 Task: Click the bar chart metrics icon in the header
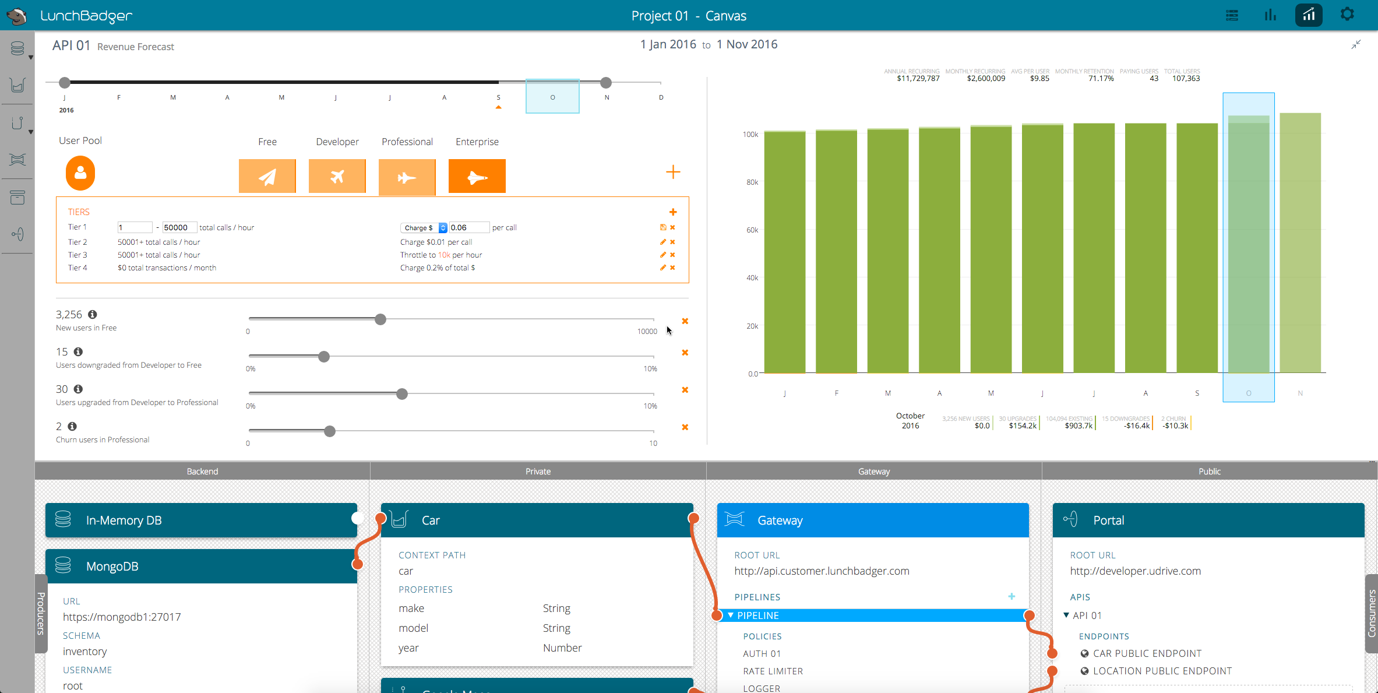click(1270, 15)
